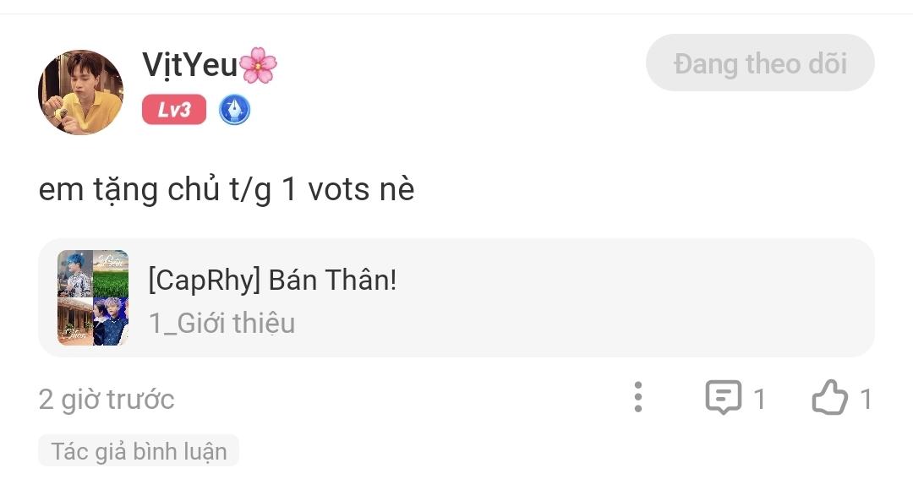Click the blue-outfit image at cover's bottom right
This screenshot has height=490, width=913.
[x=111, y=321]
